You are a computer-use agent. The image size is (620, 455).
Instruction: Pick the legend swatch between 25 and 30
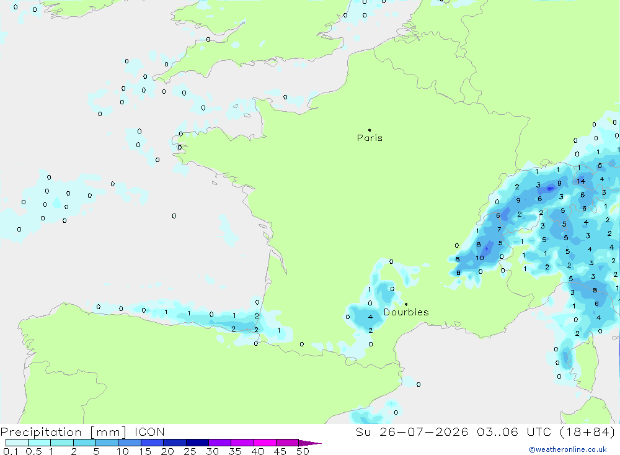(197, 443)
